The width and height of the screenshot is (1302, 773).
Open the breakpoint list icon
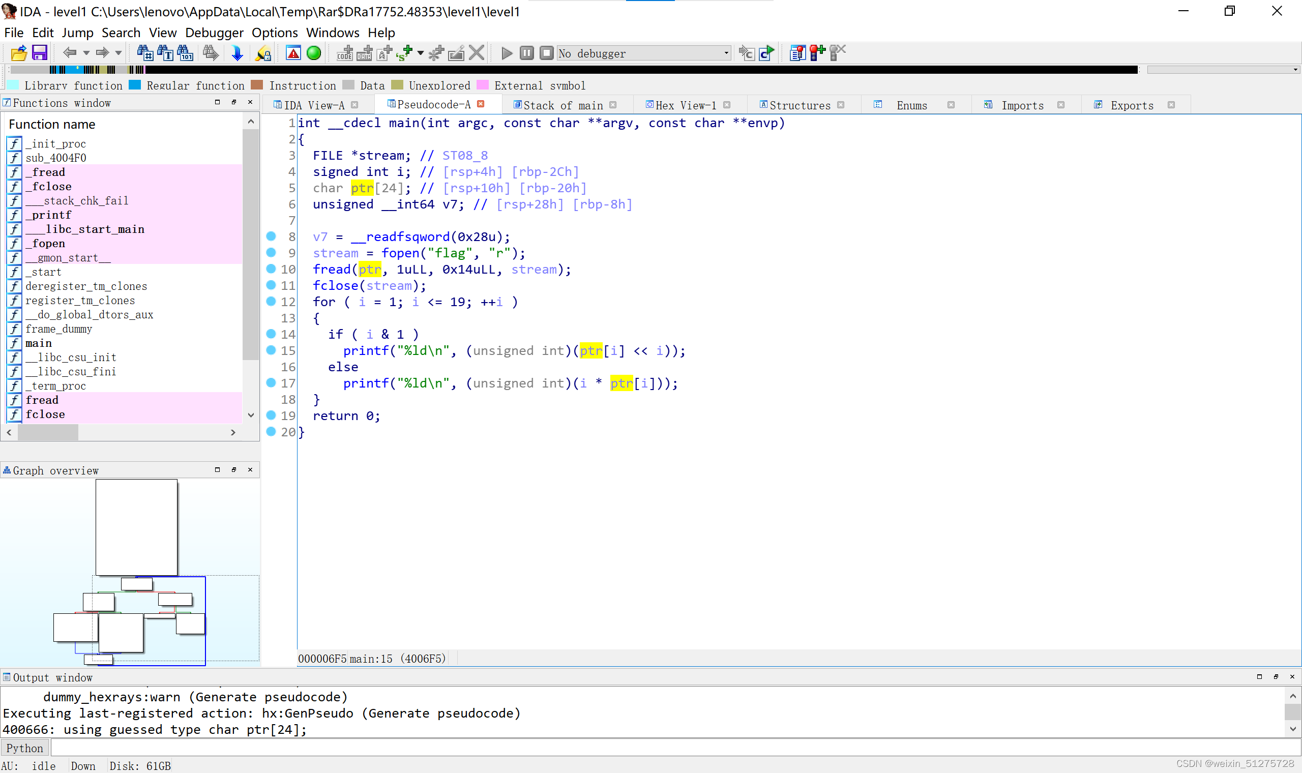coord(797,53)
